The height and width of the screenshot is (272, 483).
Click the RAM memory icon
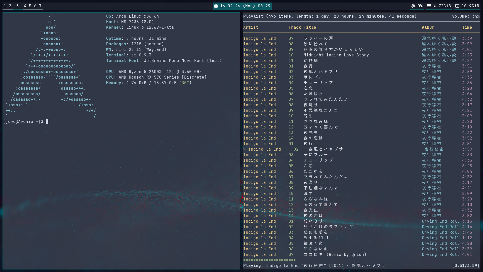click(x=429, y=6)
